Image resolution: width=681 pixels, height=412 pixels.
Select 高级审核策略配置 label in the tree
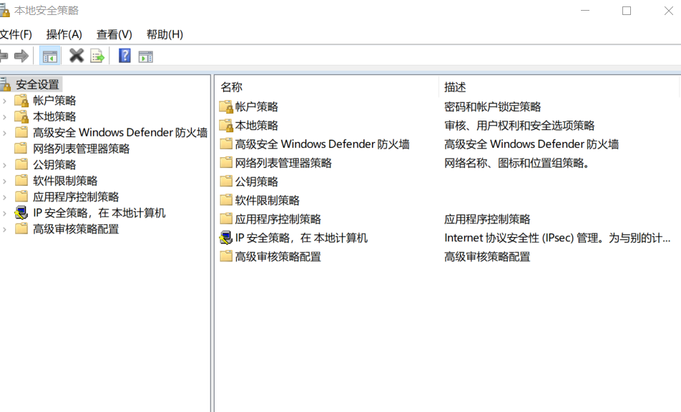76,229
